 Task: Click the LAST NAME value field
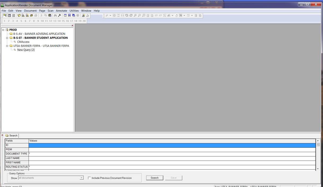pos(172,158)
